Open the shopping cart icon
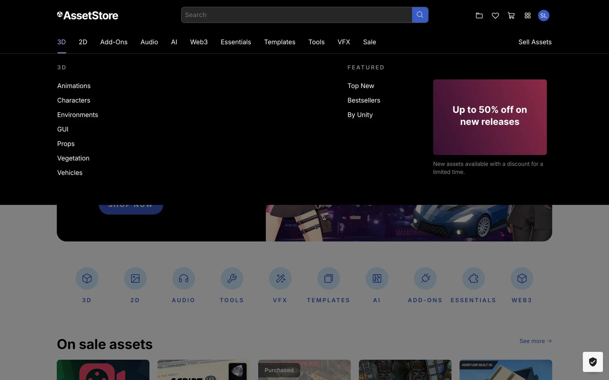The image size is (609, 380). [511, 16]
